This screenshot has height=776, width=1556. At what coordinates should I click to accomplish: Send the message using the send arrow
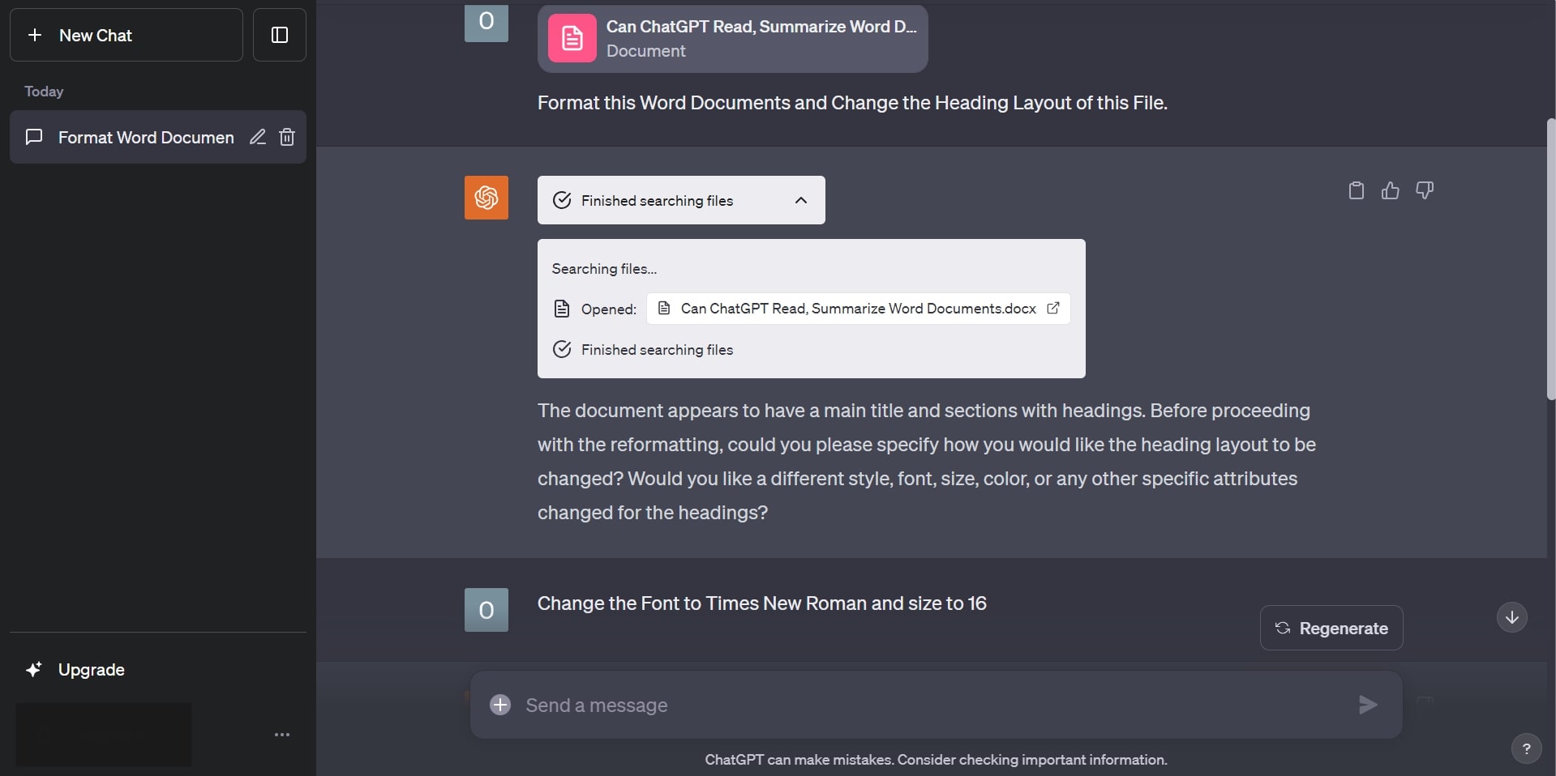[1367, 705]
